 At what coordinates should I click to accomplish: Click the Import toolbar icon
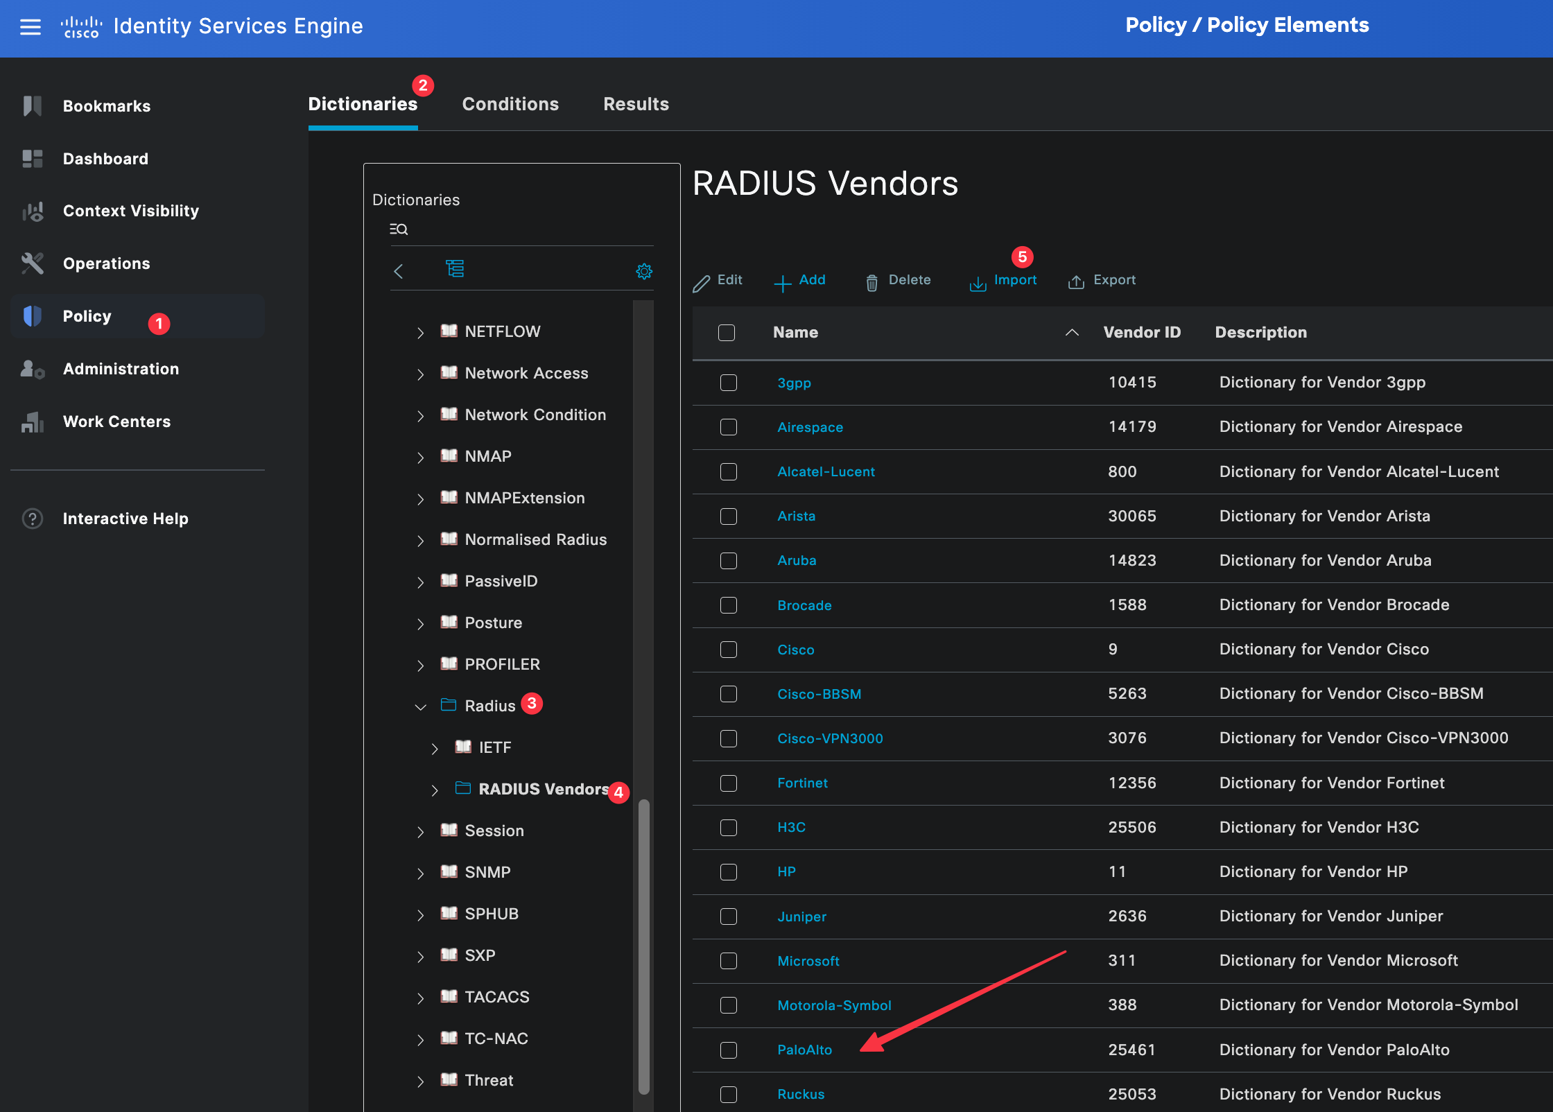click(x=978, y=282)
